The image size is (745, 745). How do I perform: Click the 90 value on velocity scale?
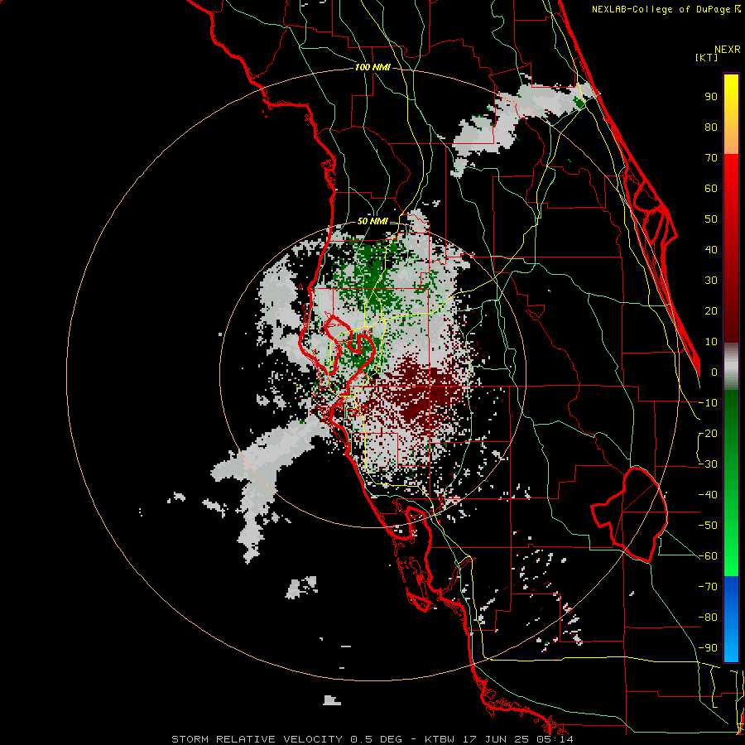tap(711, 97)
